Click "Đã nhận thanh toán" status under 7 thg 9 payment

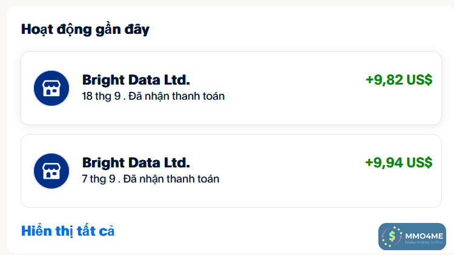(x=171, y=179)
